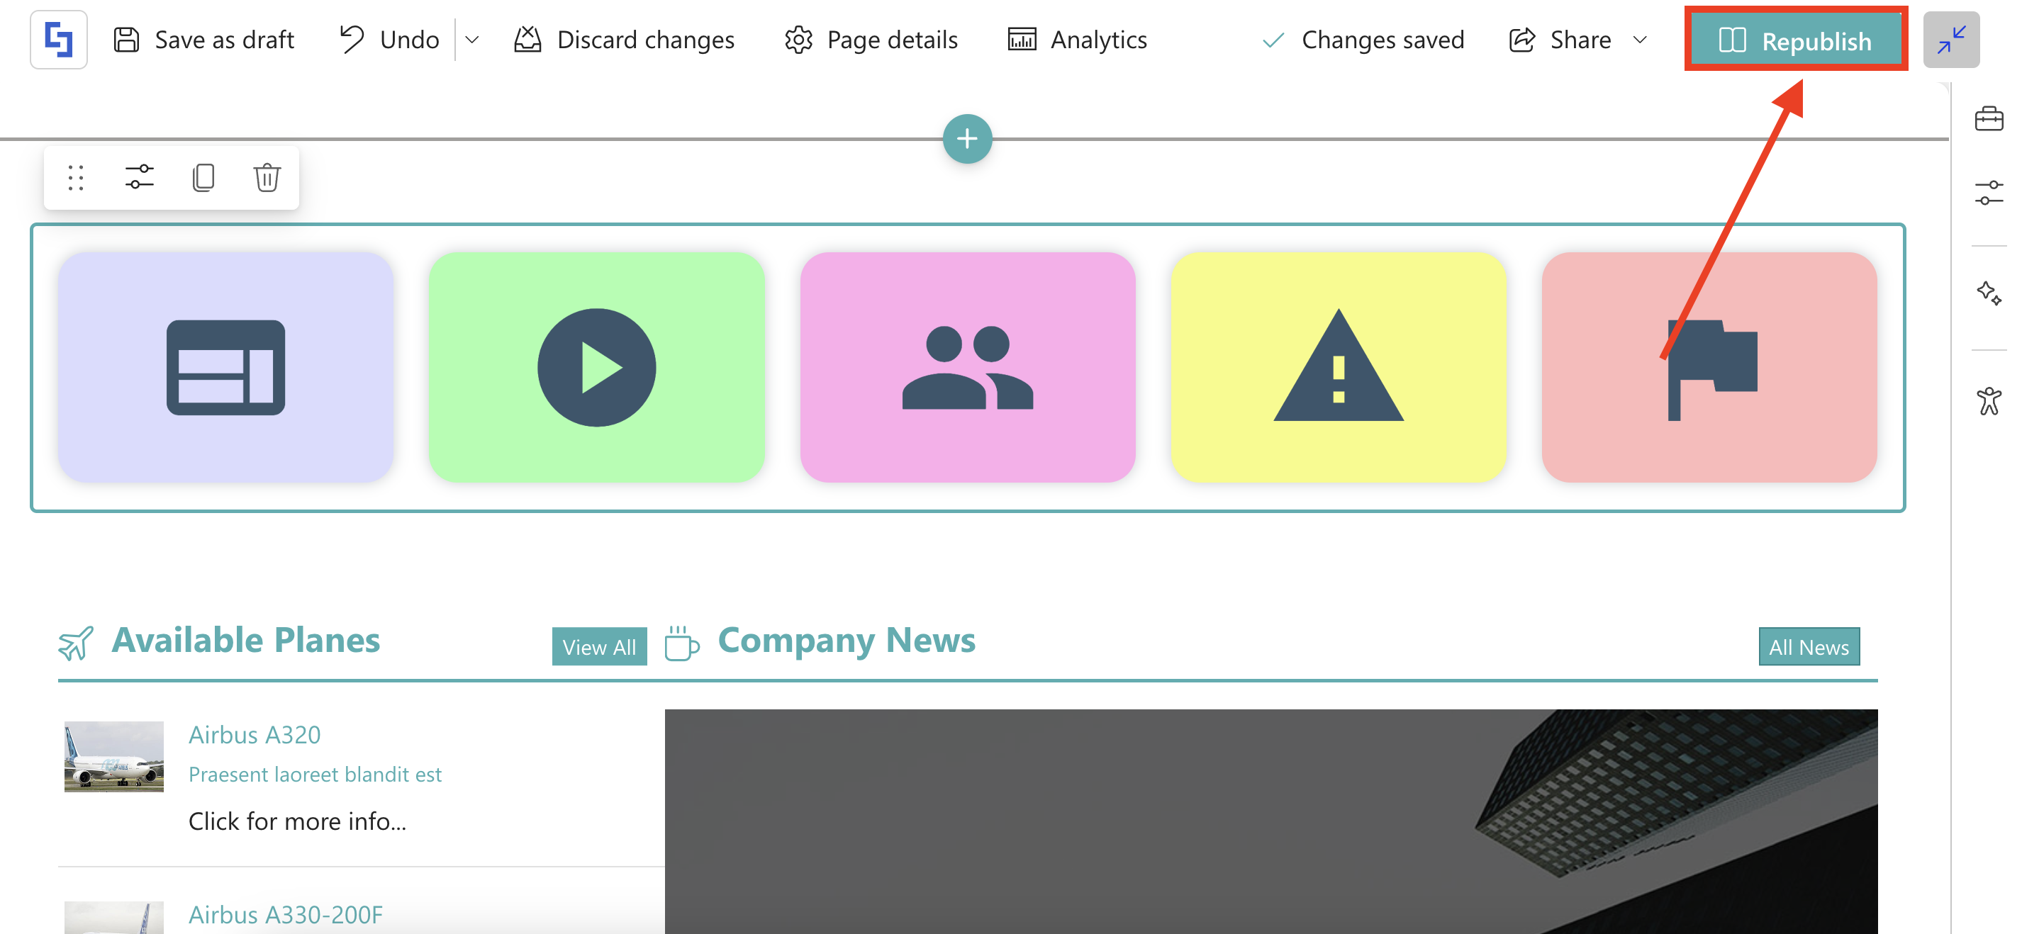Click the View All planes button
The image size is (2022, 934).
point(599,647)
